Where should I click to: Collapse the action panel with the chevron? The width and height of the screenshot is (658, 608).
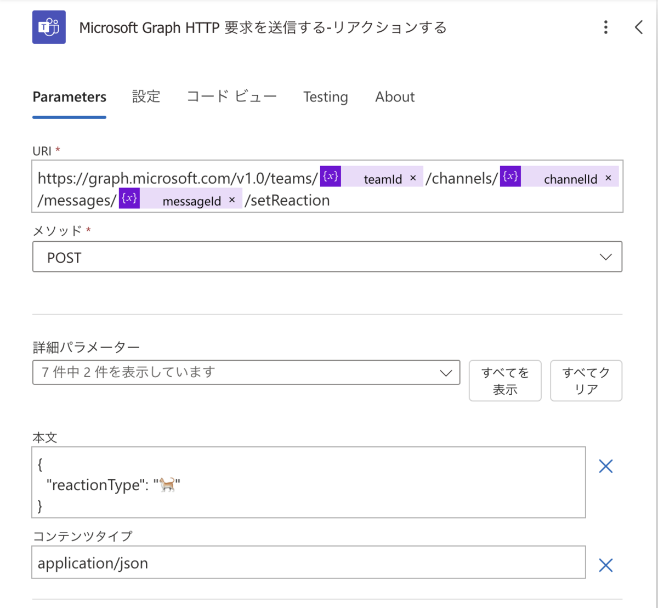click(x=639, y=27)
